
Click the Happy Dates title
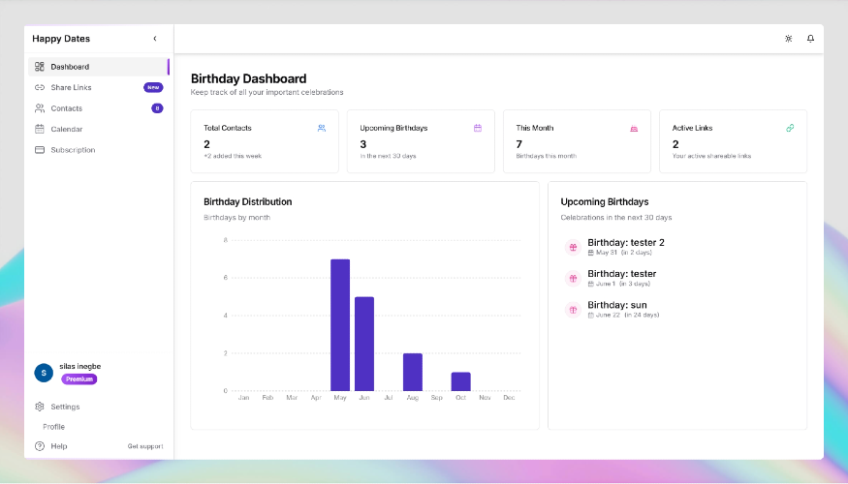click(x=61, y=39)
